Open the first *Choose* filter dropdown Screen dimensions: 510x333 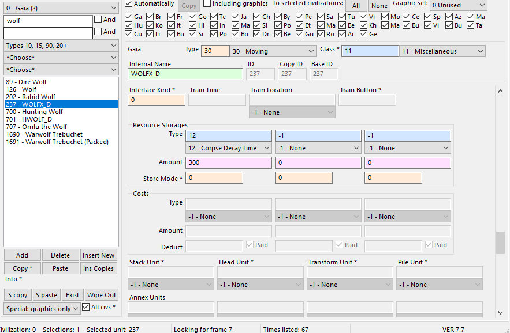(x=61, y=58)
